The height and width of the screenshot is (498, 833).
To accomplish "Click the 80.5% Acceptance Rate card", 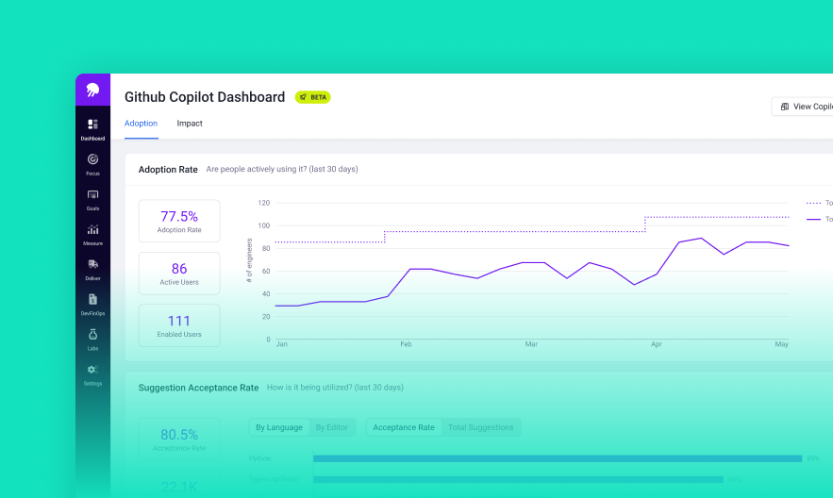I will tap(179, 440).
